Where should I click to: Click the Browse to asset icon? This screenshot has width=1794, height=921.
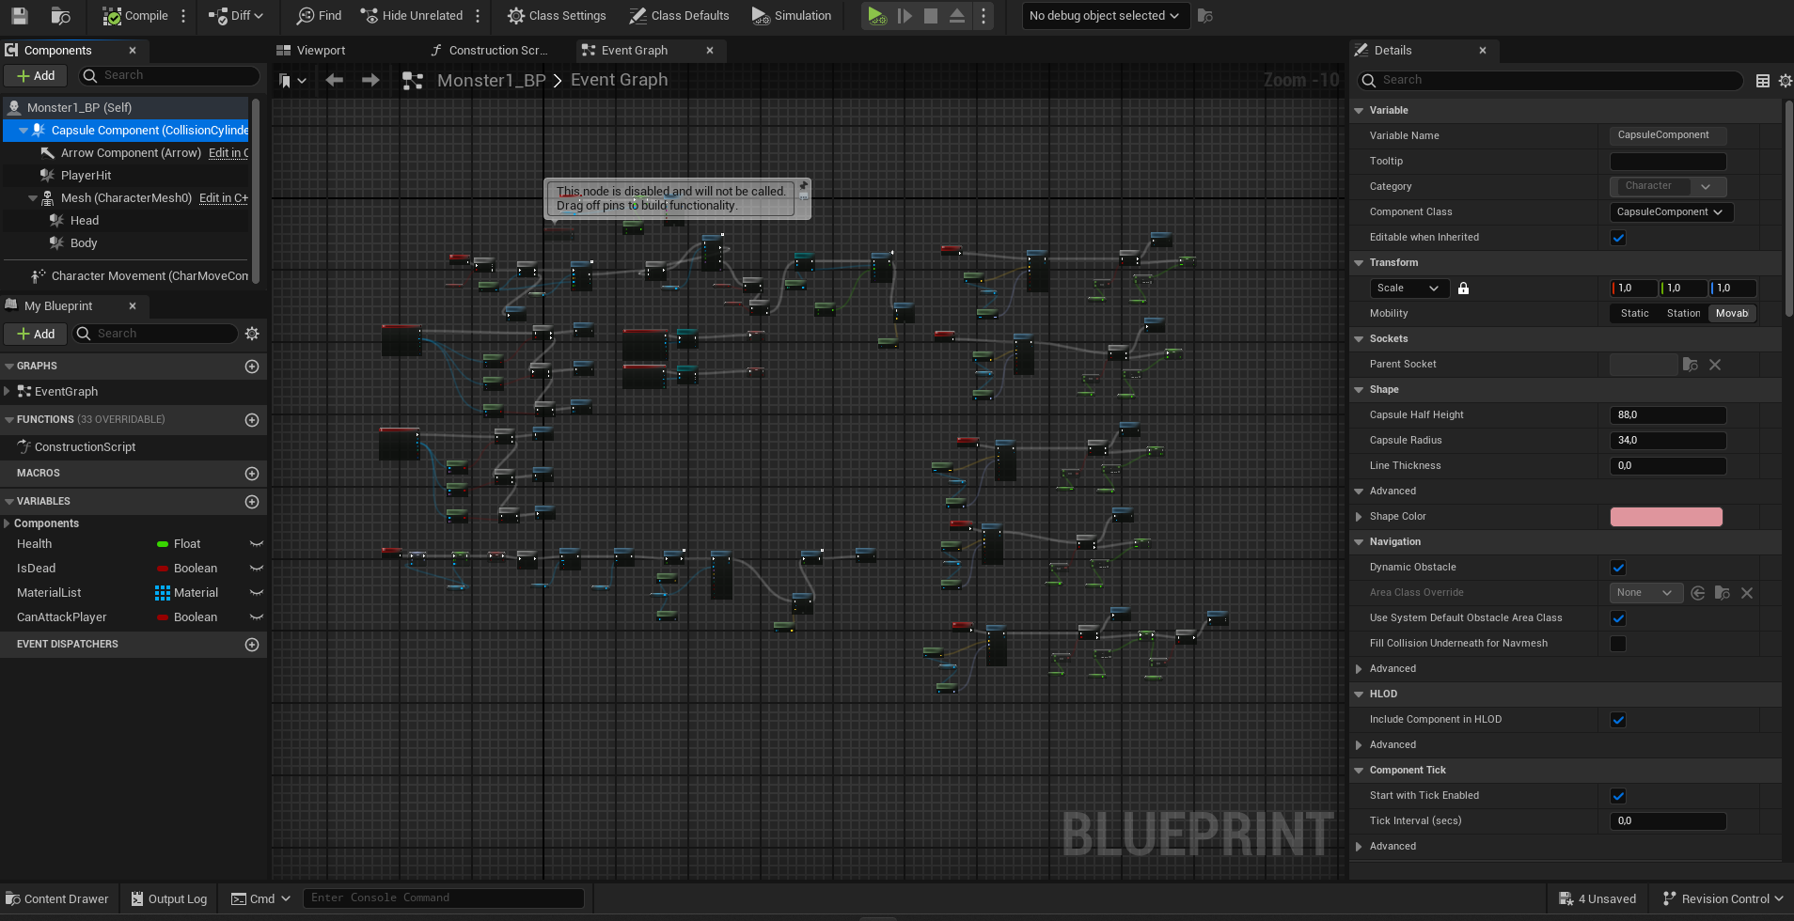coord(61,16)
